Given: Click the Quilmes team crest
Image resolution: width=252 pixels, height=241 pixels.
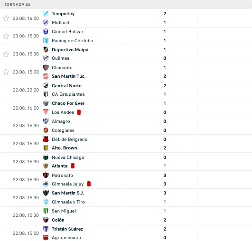Looking at the screenshot, I should (46, 58).
